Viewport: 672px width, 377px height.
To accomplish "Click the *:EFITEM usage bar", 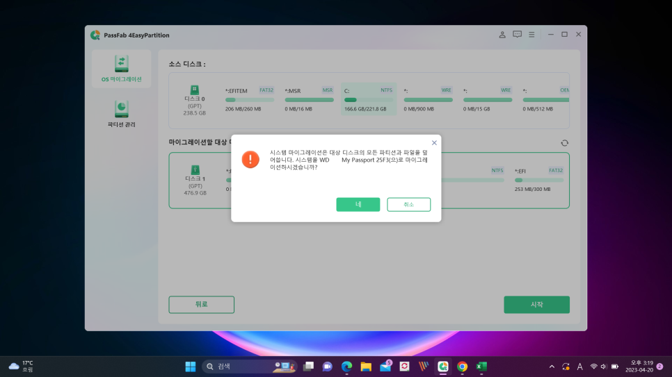I will click(250, 100).
